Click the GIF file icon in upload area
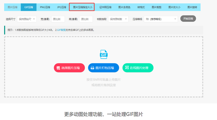Screen dimensions: 217x120 pyautogui.click(x=104, y=54)
